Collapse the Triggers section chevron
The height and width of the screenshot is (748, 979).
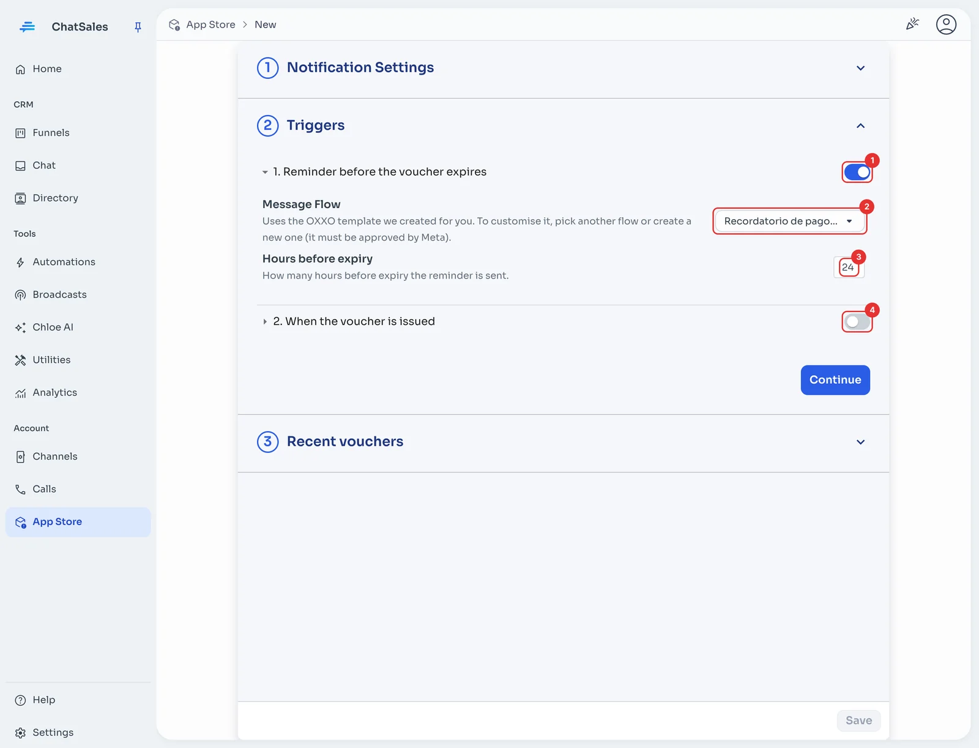pos(860,125)
